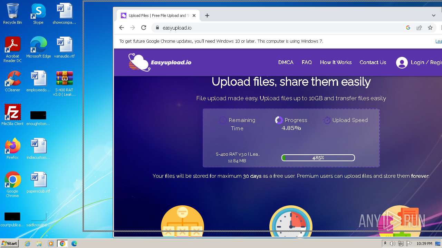This screenshot has width=442, height=248.
Task: Click the 12.84 MB file size text
Action: click(x=237, y=161)
